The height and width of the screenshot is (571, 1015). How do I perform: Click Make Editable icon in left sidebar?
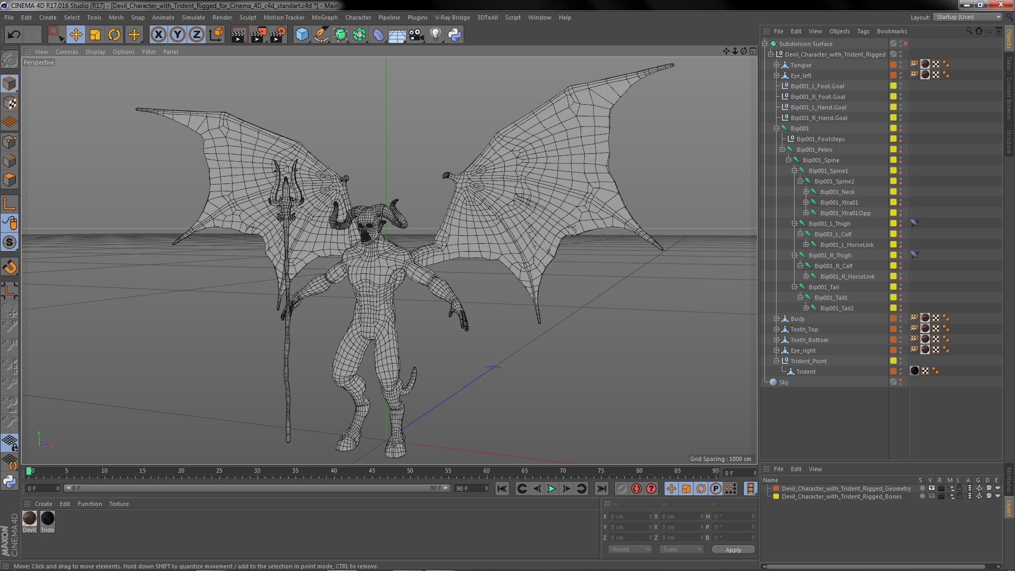point(10,59)
